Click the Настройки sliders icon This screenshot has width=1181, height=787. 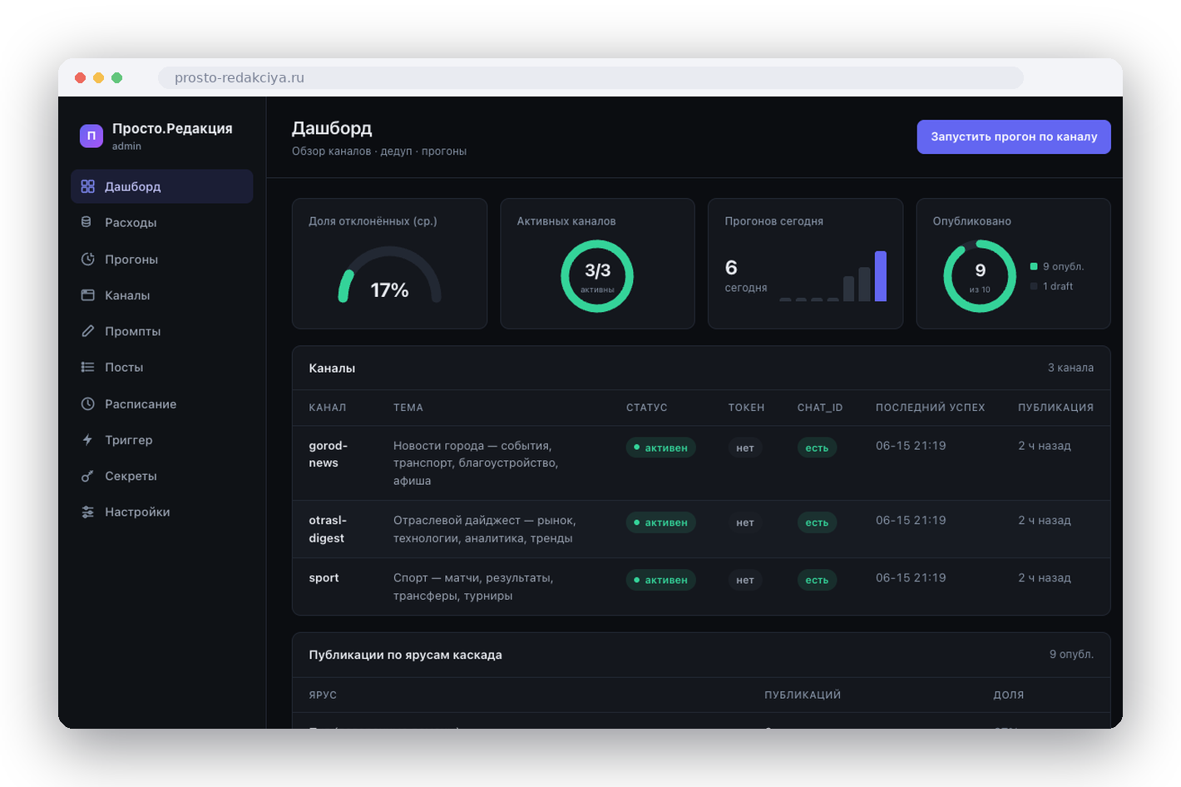pyautogui.click(x=87, y=512)
